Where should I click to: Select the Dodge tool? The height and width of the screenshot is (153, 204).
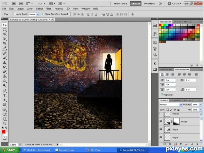pos(4,85)
